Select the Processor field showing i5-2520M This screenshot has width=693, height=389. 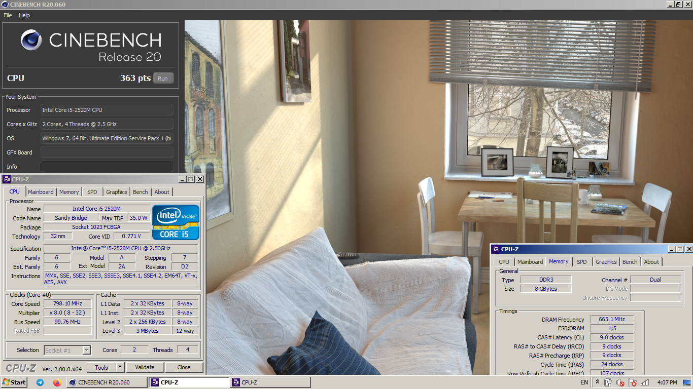tap(107, 110)
